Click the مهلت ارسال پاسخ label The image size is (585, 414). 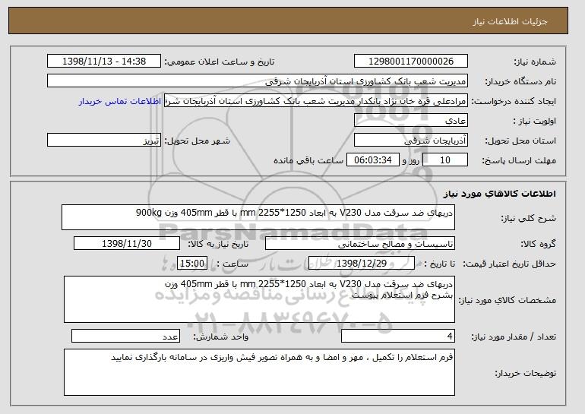click(x=519, y=160)
